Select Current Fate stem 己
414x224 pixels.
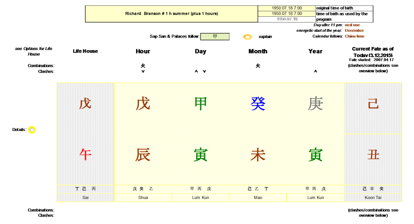pos(373,103)
